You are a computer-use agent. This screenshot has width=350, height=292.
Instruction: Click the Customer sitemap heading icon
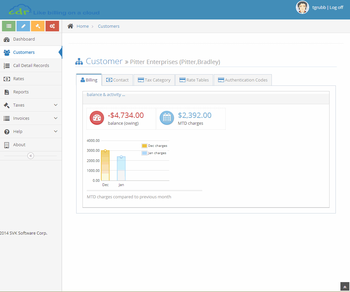pos(79,62)
